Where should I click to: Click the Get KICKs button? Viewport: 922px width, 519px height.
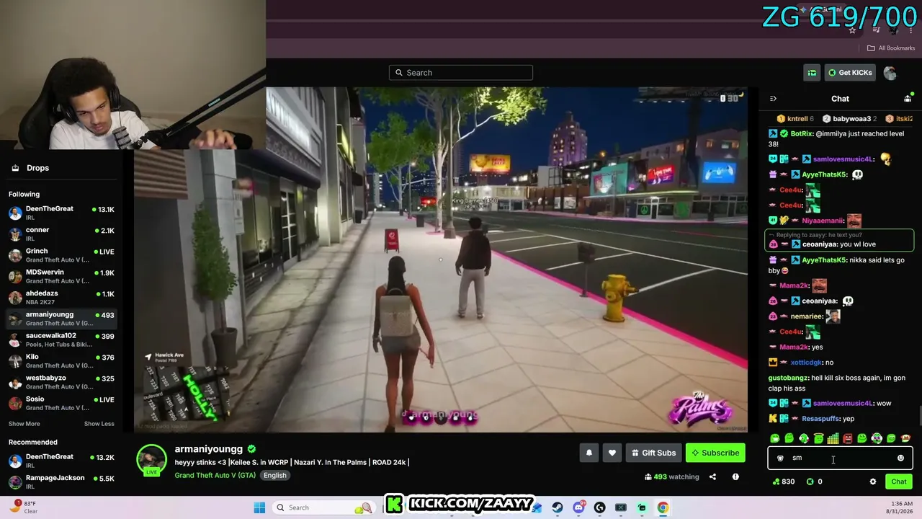pyautogui.click(x=850, y=72)
